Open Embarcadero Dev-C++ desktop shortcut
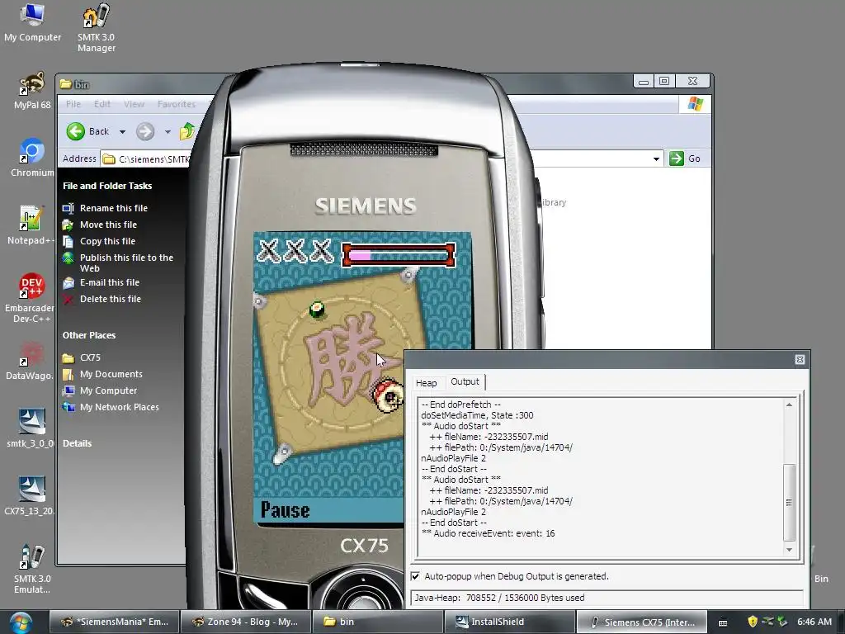This screenshot has width=845, height=634. (31, 297)
